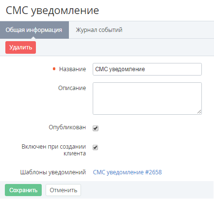Click the Шаблоны уведомлений label
The height and width of the screenshot is (199, 214).
click(53, 172)
